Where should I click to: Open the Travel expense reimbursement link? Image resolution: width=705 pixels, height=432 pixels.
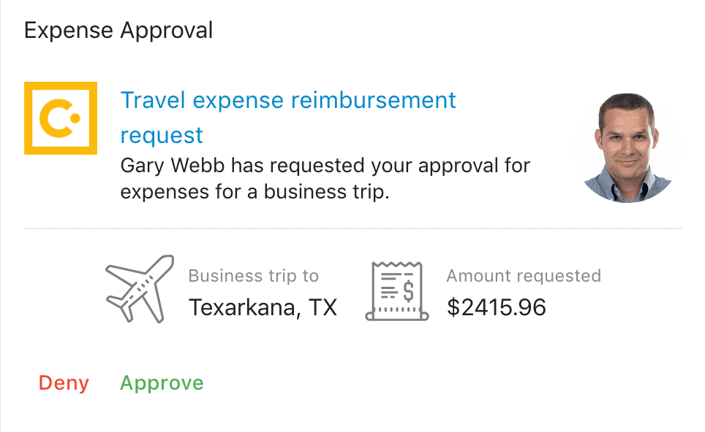pos(288,117)
